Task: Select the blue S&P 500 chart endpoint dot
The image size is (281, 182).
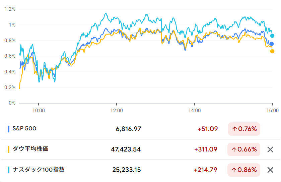Action: [272, 44]
